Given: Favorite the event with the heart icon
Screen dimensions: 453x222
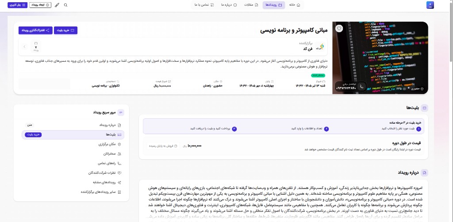Looking at the screenshot, I should point(339,28).
